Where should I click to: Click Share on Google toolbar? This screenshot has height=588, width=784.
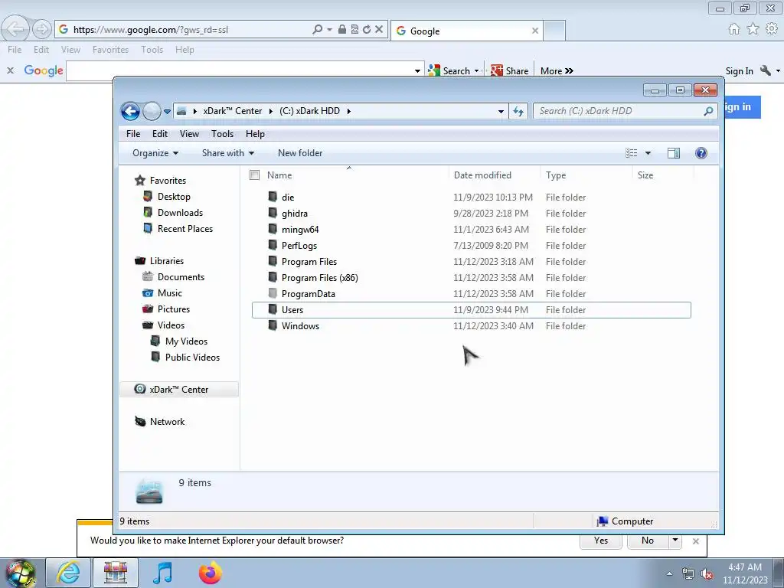pos(509,71)
